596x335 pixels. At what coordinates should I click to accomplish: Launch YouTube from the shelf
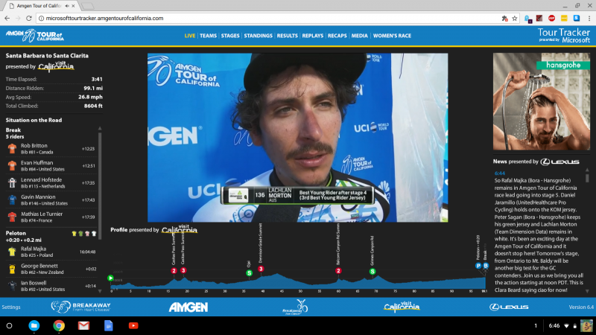pyautogui.click(x=133, y=326)
